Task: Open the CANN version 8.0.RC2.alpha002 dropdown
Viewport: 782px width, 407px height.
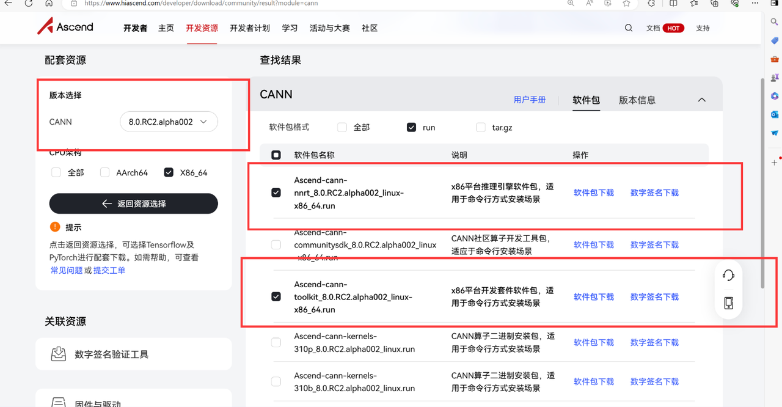Action: (x=169, y=122)
